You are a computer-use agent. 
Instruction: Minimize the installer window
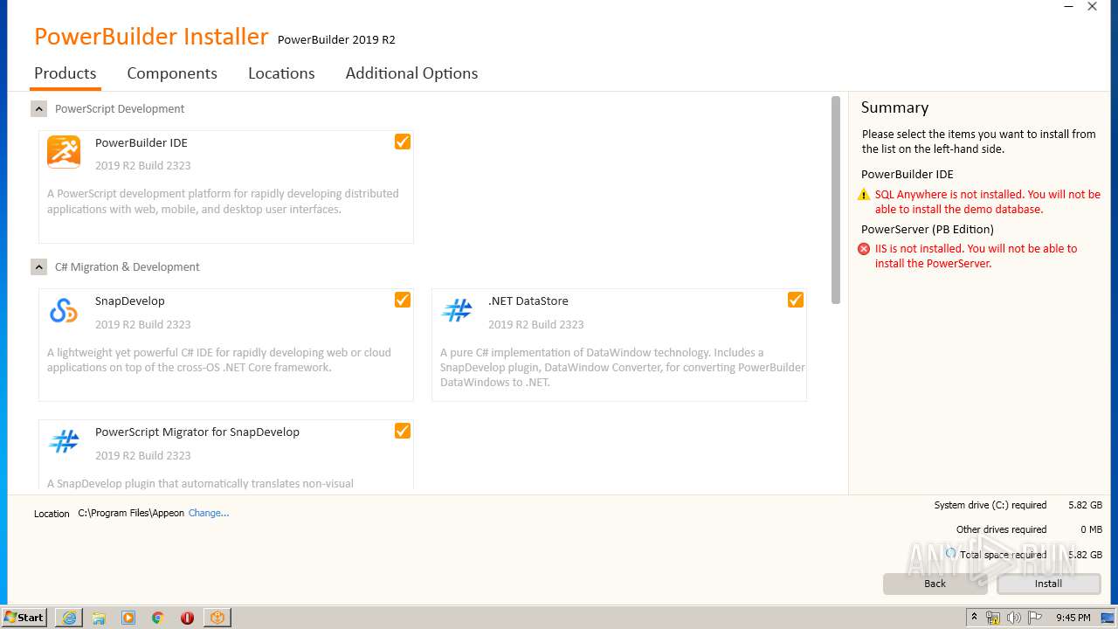pyautogui.click(x=1068, y=7)
